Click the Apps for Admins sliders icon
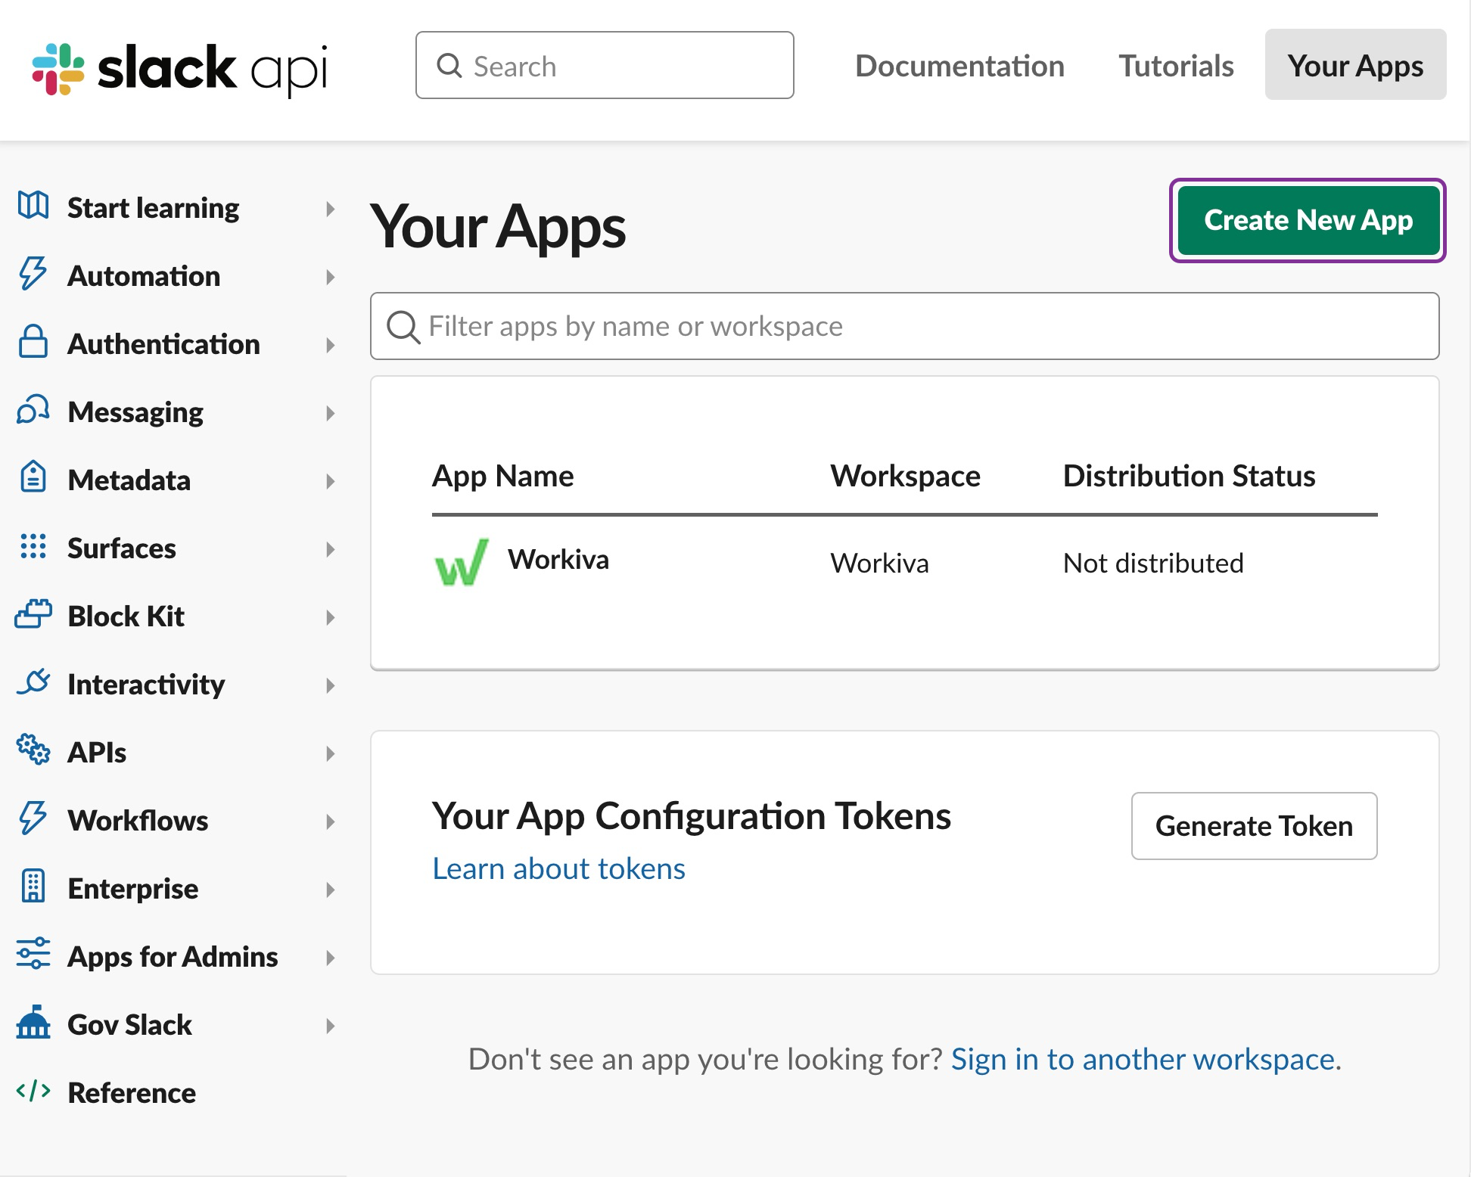Viewport: 1471px width, 1177px height. (x=33, y=954)
